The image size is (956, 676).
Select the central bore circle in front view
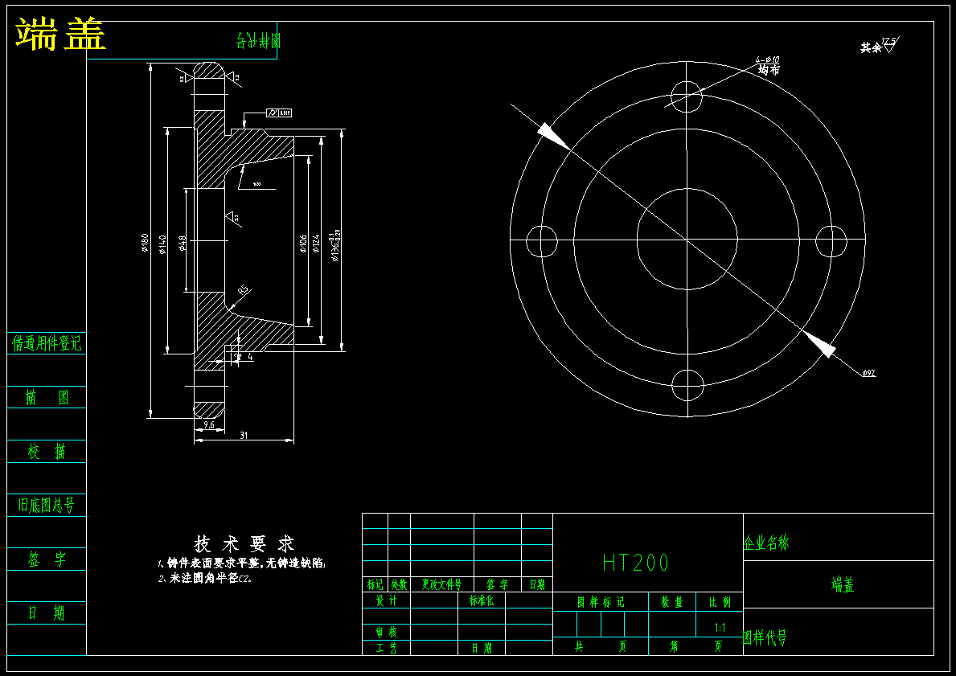coord(687,240)
